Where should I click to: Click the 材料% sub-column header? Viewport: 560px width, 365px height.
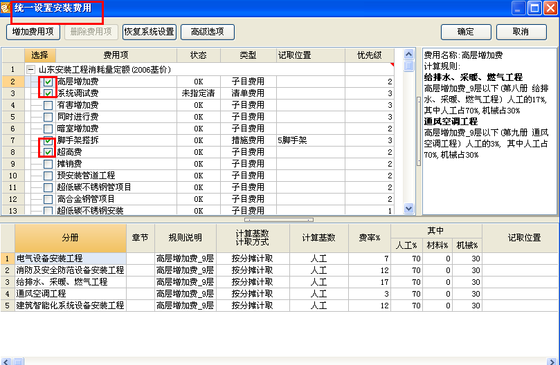tap(437, 245)
